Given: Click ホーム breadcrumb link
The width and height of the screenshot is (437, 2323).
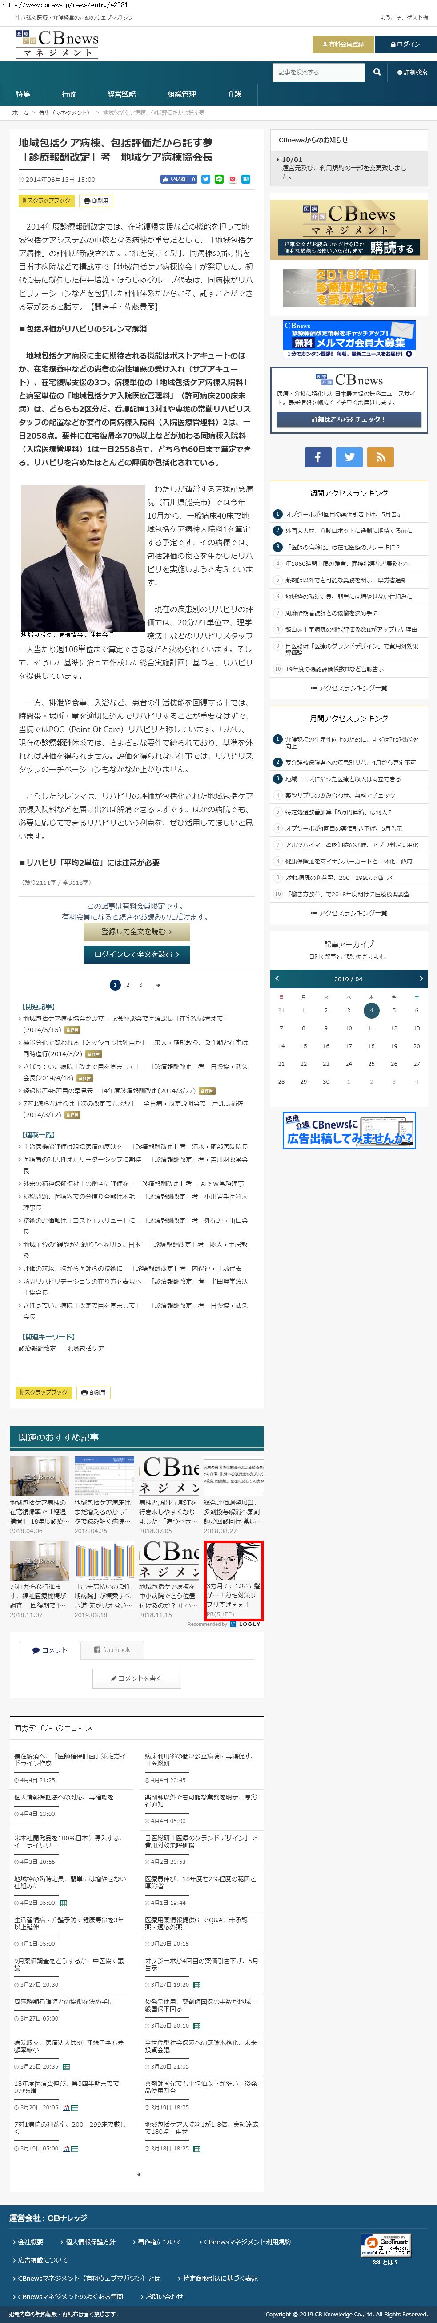Looking at the screenshot, I should click(20, 113).
